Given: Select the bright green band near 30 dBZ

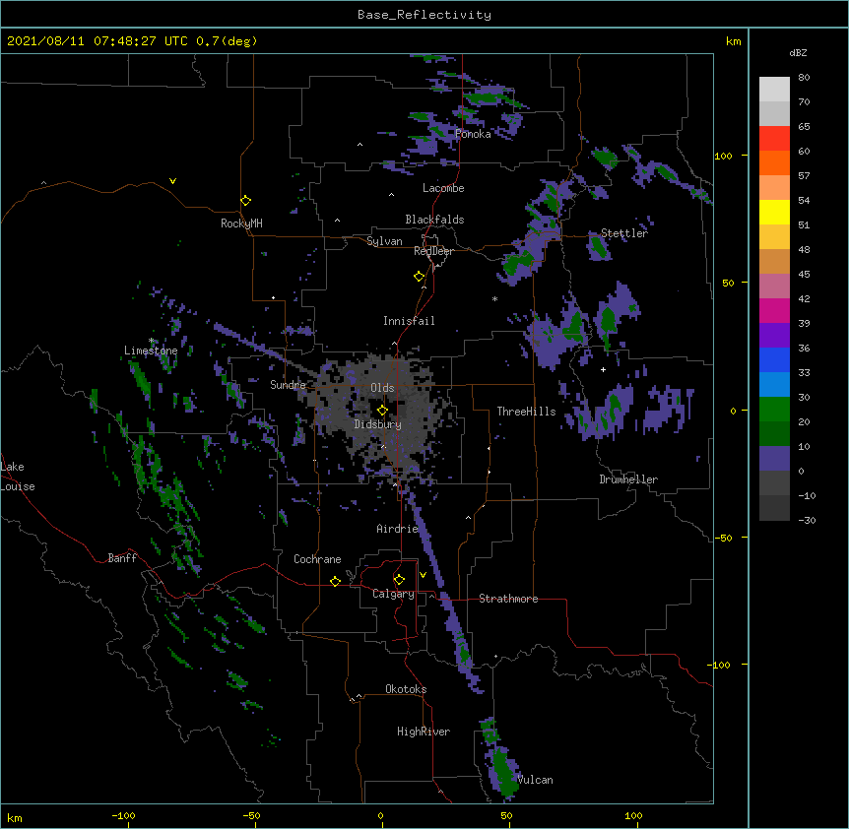Looking at the screenshot, I should (774, 410).
